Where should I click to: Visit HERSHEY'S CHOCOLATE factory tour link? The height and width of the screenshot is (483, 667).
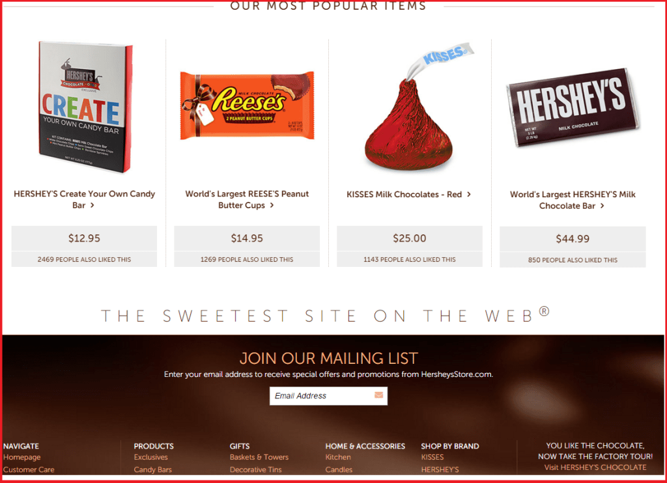click(595, 467)
